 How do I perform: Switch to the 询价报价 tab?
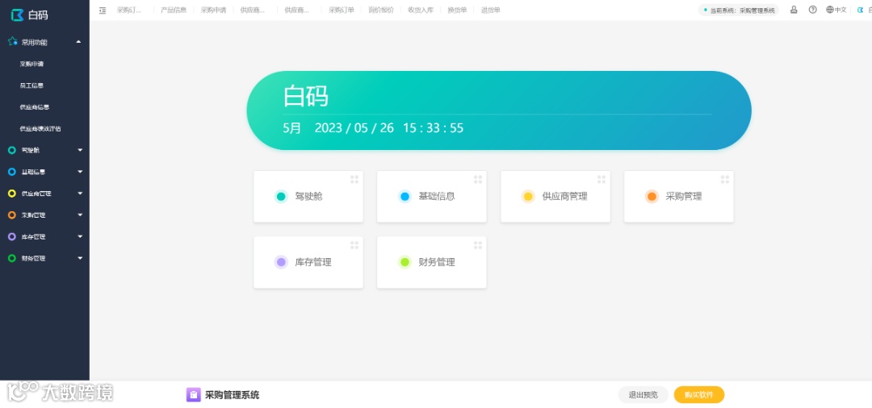(x=381, y=10)
